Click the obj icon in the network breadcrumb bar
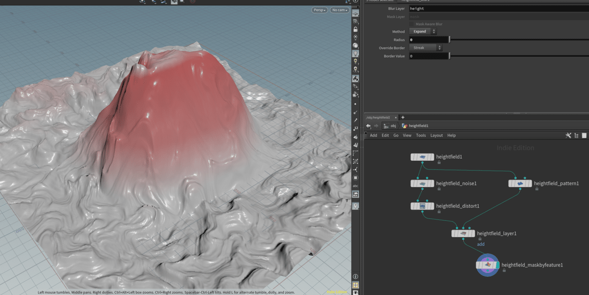The width and height of the screenshot is (589, 295). (x=386, y=125)
